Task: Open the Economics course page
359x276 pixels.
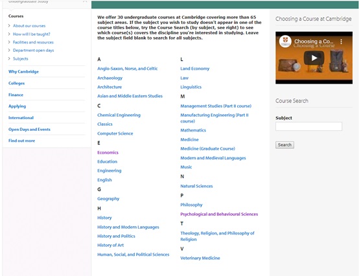Action: point(108,152)
